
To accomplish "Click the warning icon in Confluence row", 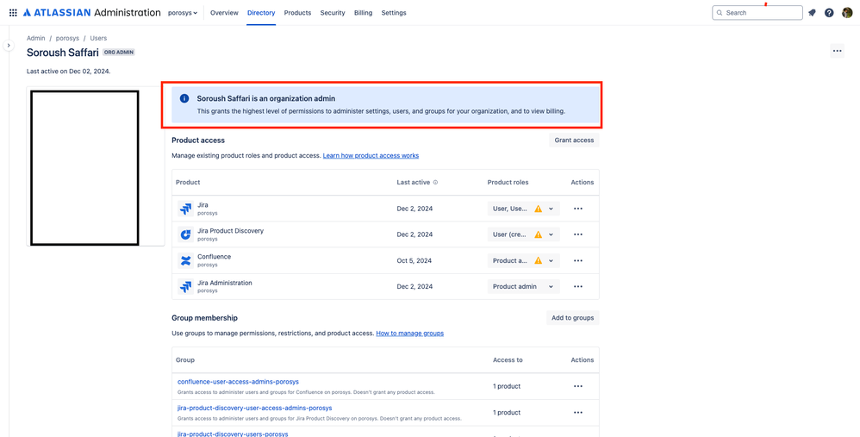I will click(x=538, y=260).
